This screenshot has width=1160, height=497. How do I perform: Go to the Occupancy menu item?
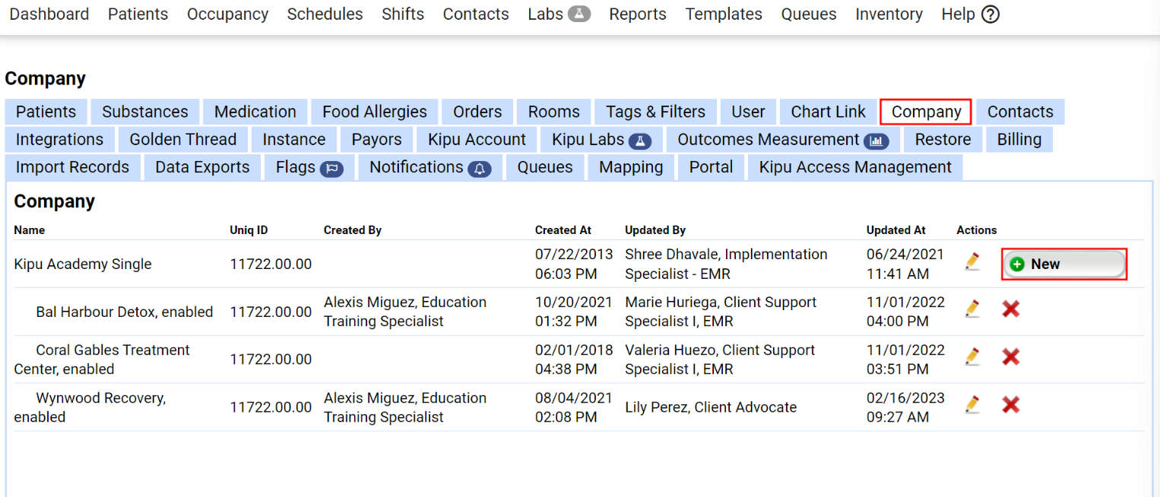point(227,14)
